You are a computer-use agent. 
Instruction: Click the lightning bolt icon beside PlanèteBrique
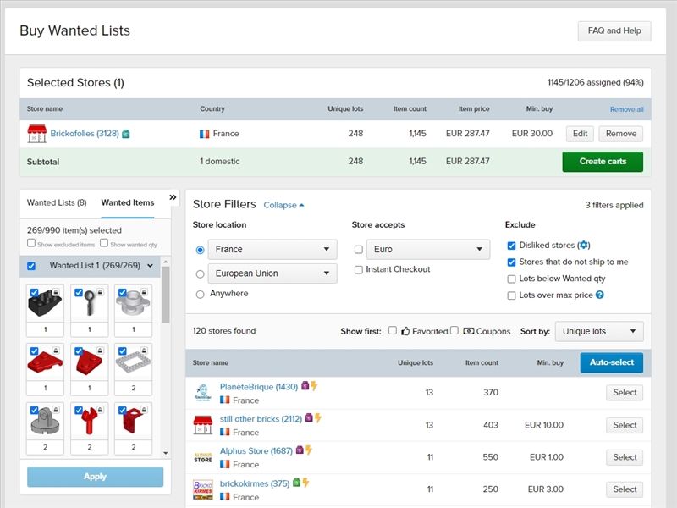coord(314,386)
